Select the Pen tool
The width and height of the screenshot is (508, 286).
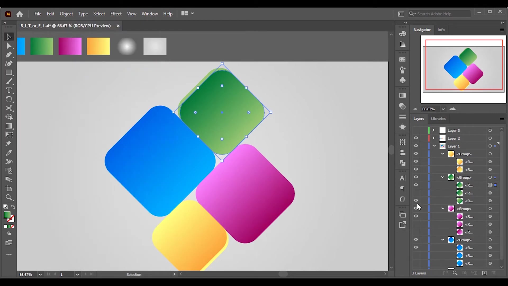(x=9, y=55)
